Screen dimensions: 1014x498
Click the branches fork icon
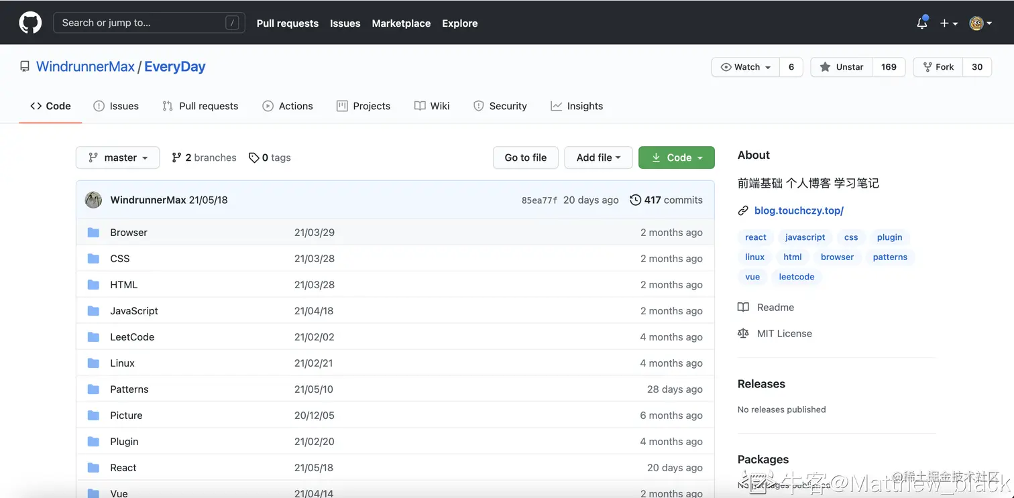point(176,158)
